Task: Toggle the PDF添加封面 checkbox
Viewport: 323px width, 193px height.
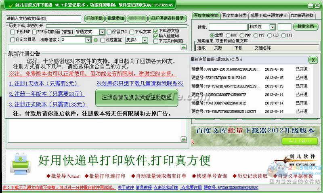Action: [34, 32]
